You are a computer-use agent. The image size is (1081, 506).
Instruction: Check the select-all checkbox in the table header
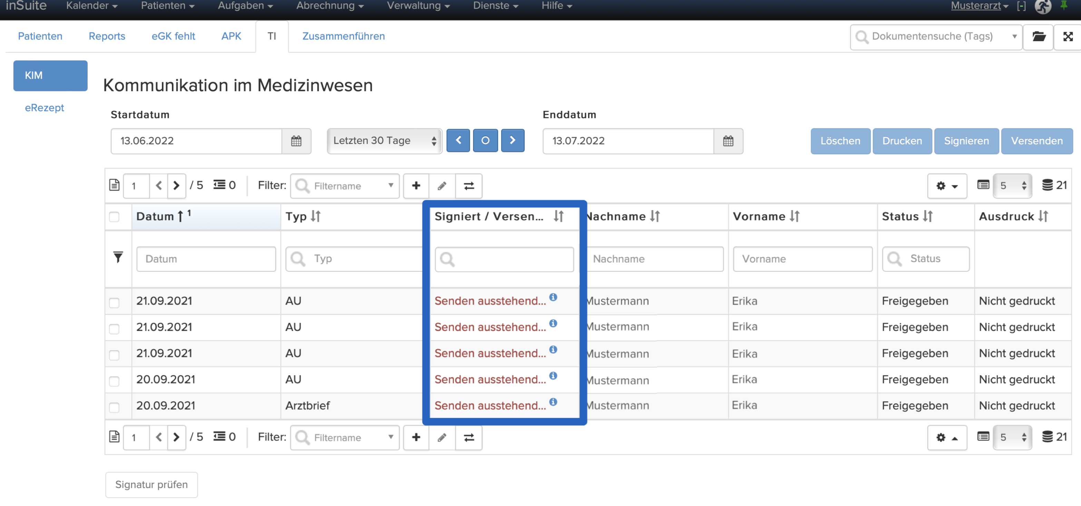[114, 216]
